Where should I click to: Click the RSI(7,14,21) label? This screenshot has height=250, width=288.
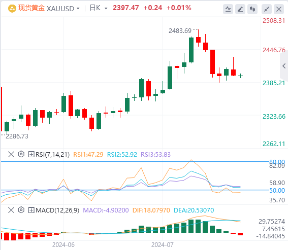(52, 155)
